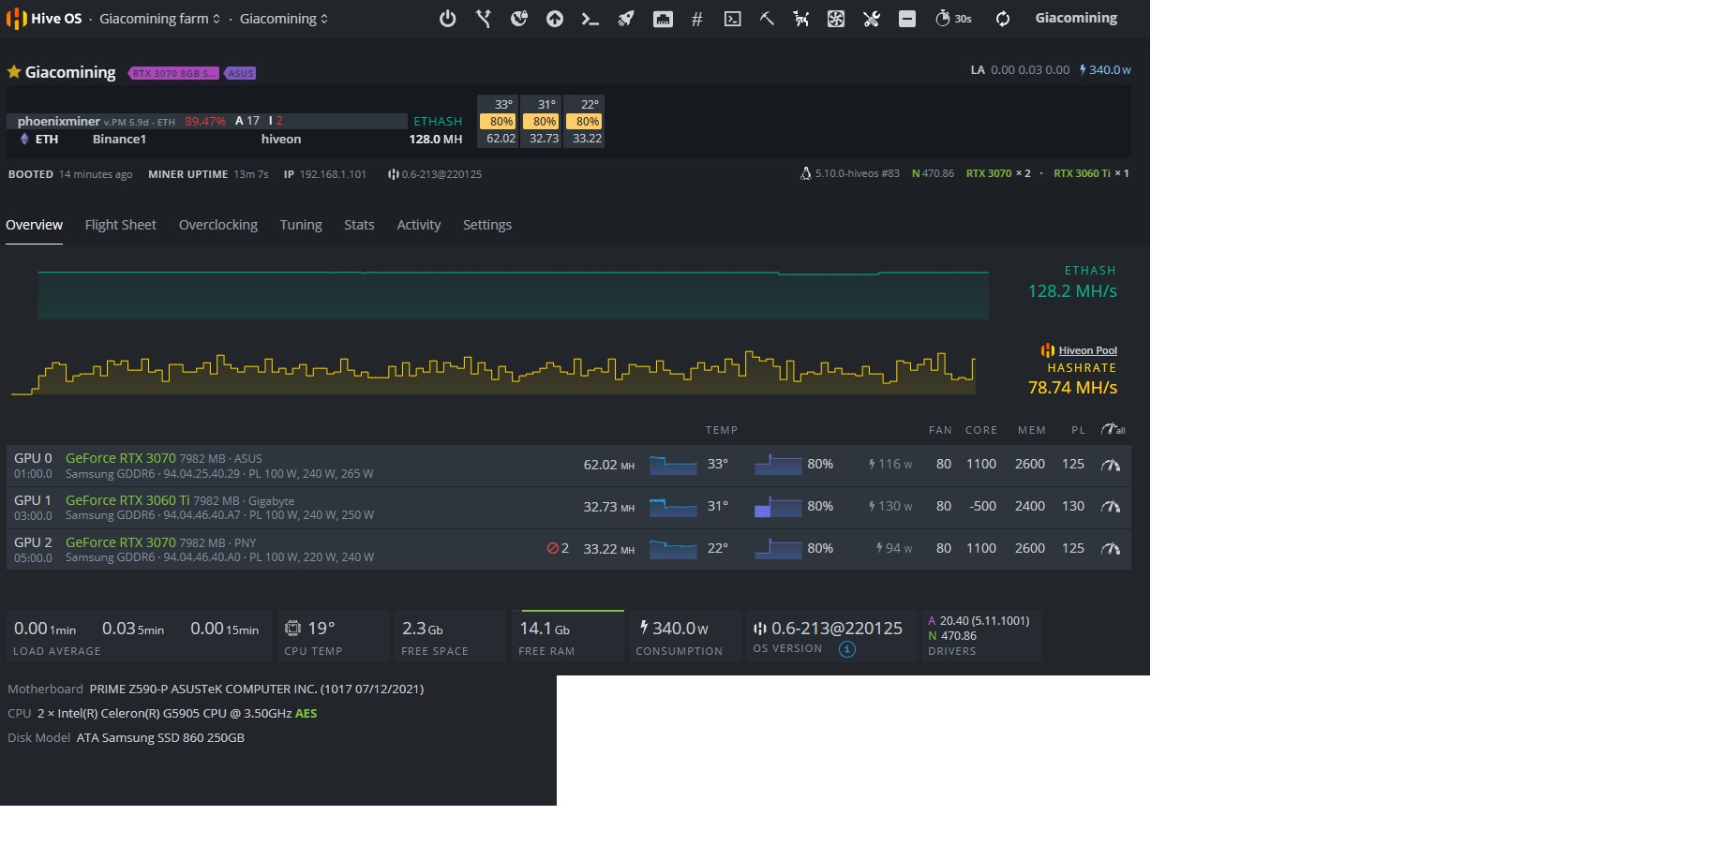Click the tuning gauge icon for GPU 2
Viewport: 1734px width, 860px height.
point(1111,549)
